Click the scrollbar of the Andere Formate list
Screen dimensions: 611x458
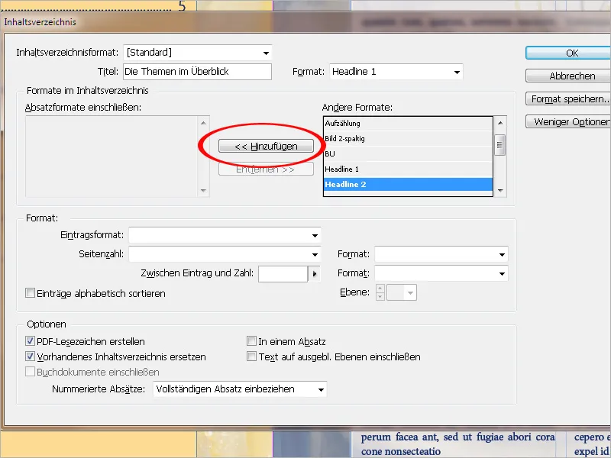(502, 145)
